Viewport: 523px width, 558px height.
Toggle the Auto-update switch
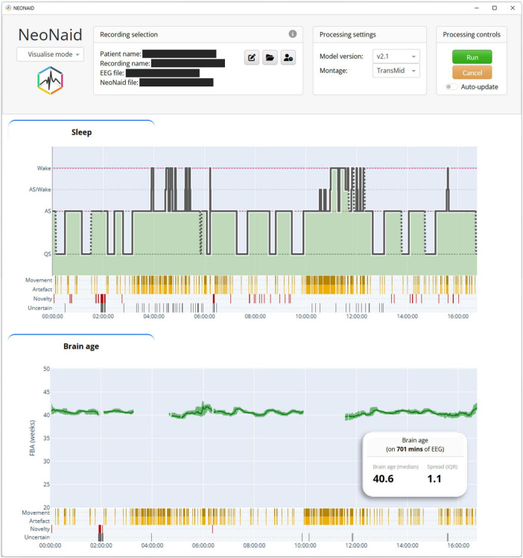(451, 87)
